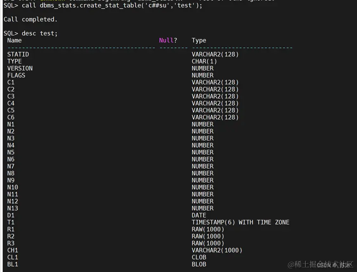
Task: Select the R1 column name
Action: point(11,229)
